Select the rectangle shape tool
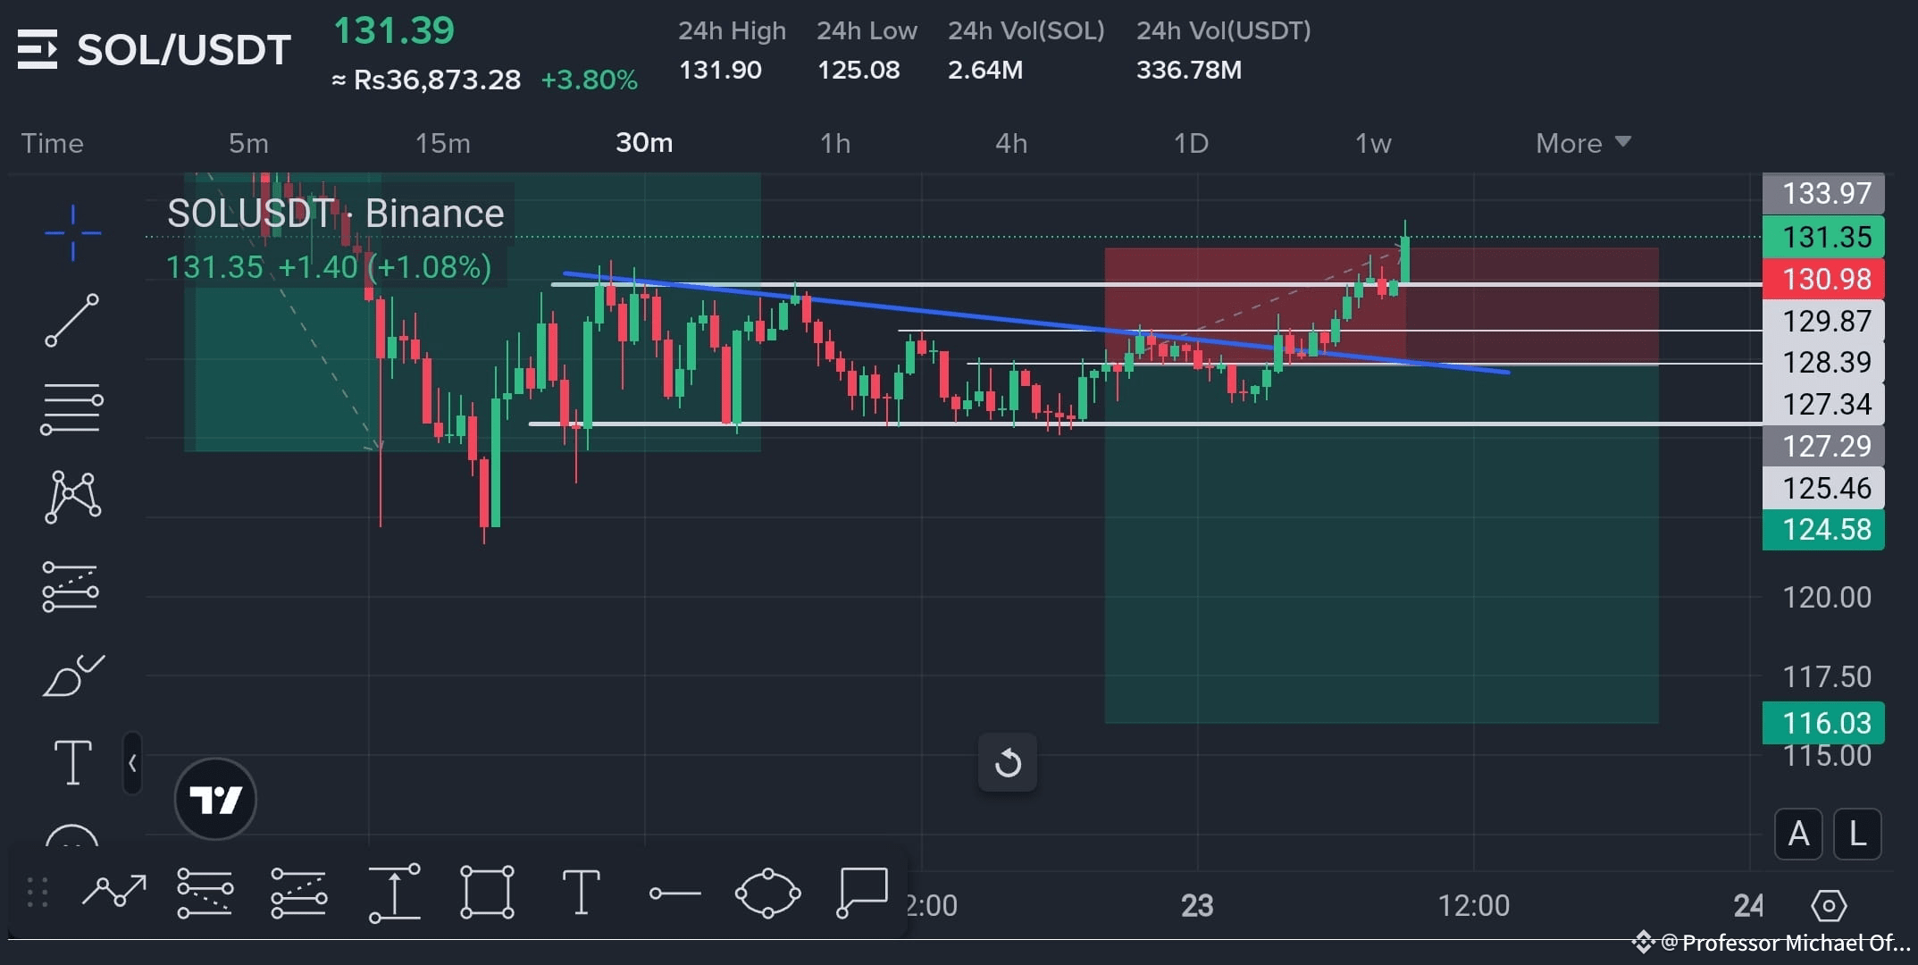Screen dimensions: 1918x965 [487, 892]
